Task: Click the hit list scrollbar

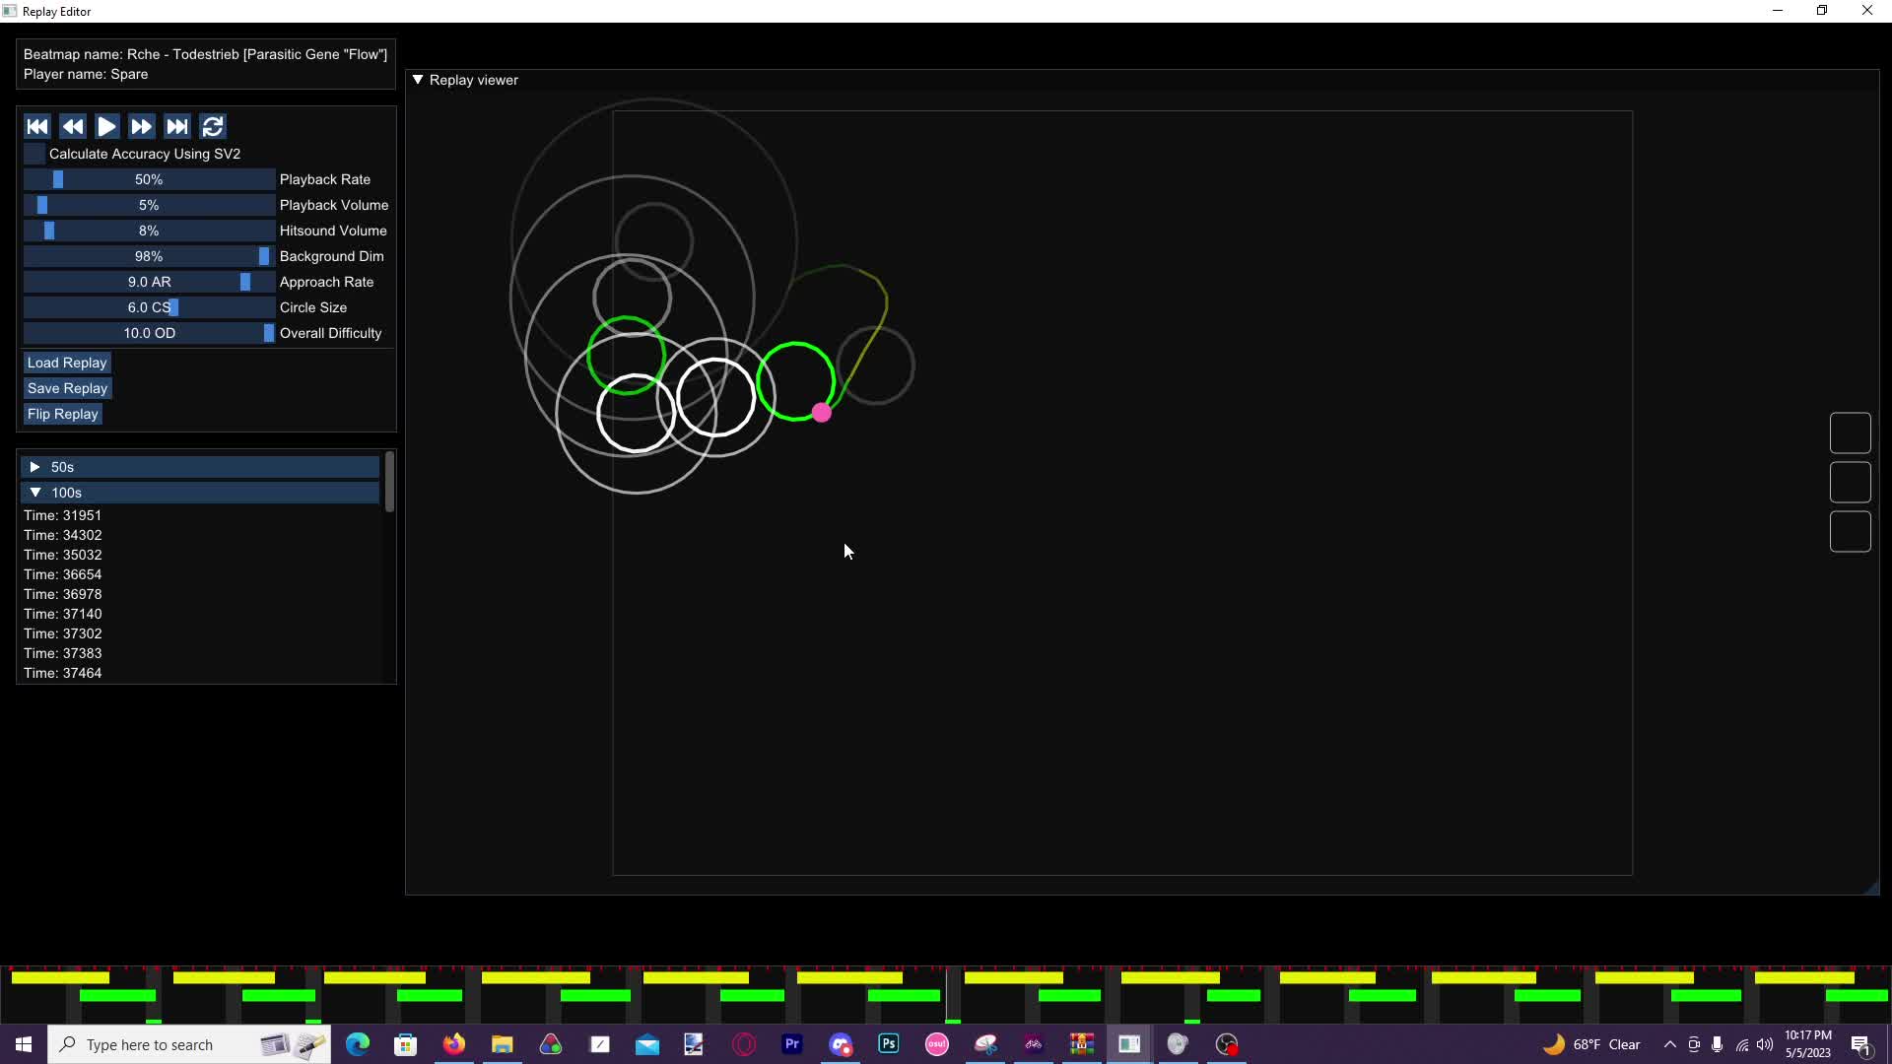Action: (x=390, y=482)
